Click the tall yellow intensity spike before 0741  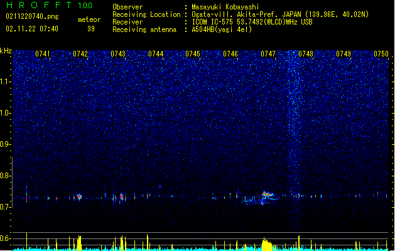[x=27, y=241]
